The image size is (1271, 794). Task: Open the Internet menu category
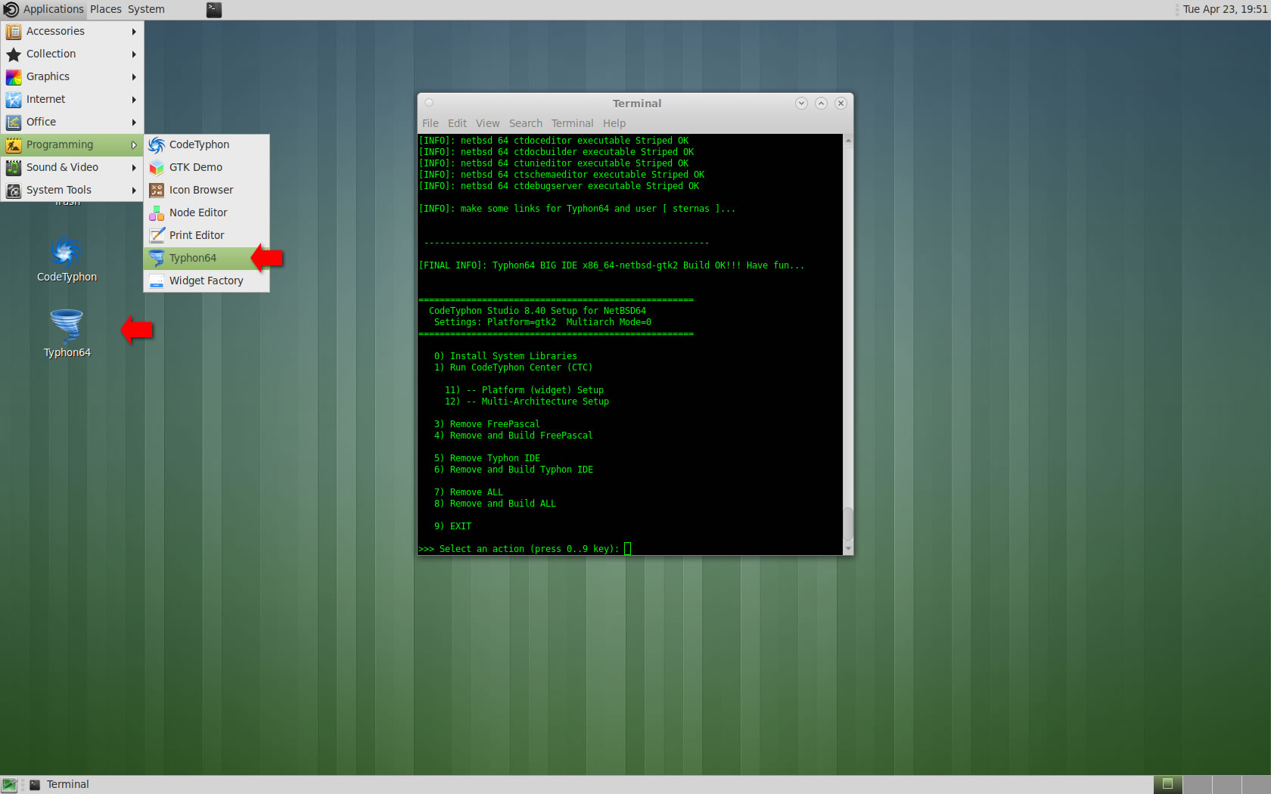(x=72, y=99)
